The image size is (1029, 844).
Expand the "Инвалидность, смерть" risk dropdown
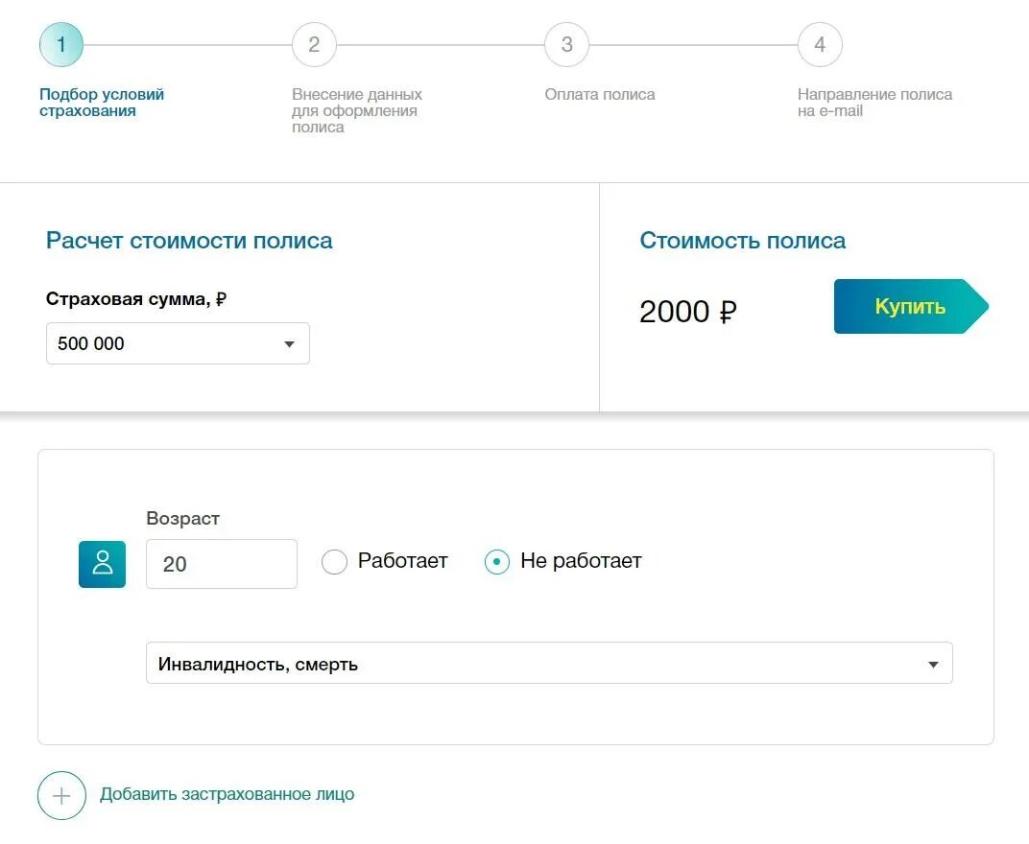[549, 664]
